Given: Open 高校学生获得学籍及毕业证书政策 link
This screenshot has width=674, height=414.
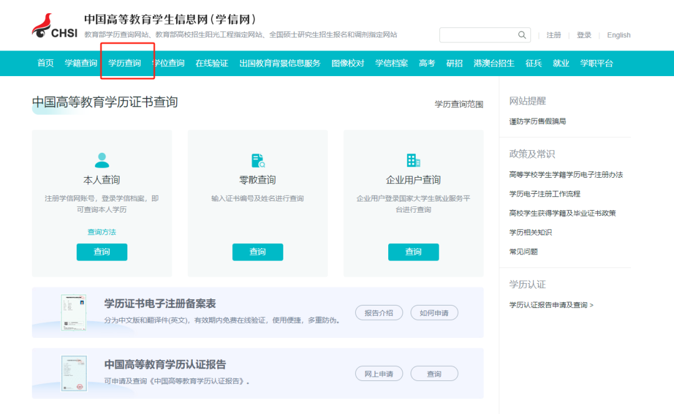Looking at the screenshot, I should pos(562,213).
